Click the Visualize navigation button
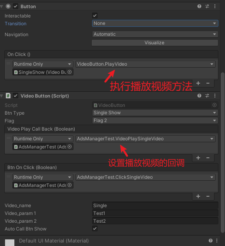This screenshot has height=246, width=225. point(155,43)
